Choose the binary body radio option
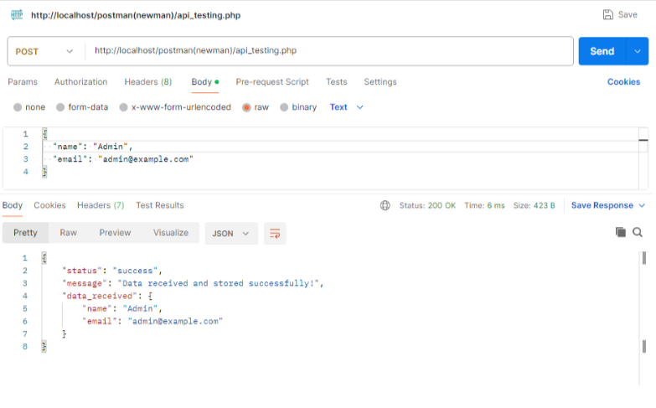Viewport: 656px width, 408px height. tap(284, 107)
